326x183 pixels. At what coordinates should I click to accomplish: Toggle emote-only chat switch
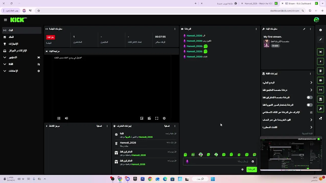[309, 105]
